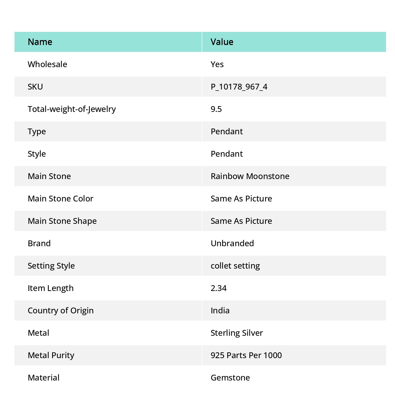Click the Wholesale row label
The width and height of the screenshot is (395, 395).
[x=47, y=64]
